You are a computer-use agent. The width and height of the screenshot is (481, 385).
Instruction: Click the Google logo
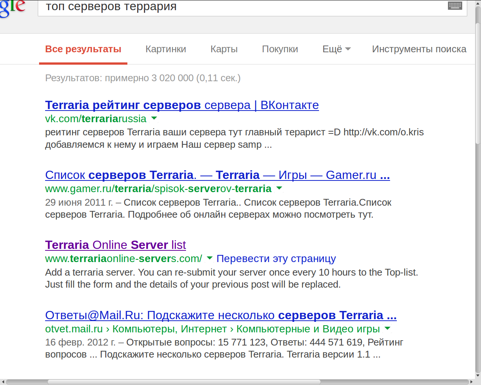[12, 8]
